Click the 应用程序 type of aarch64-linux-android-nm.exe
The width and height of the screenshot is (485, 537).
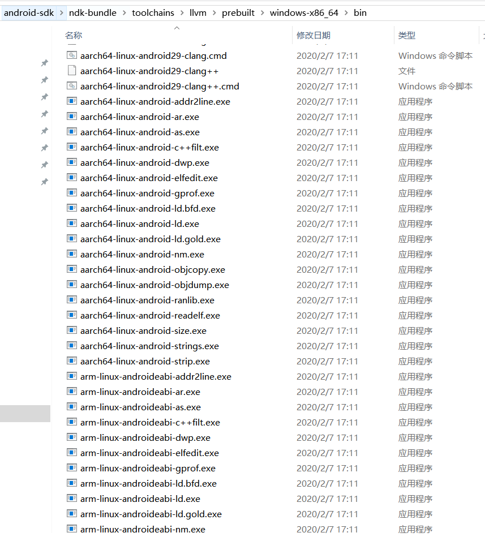click(415, 255)
